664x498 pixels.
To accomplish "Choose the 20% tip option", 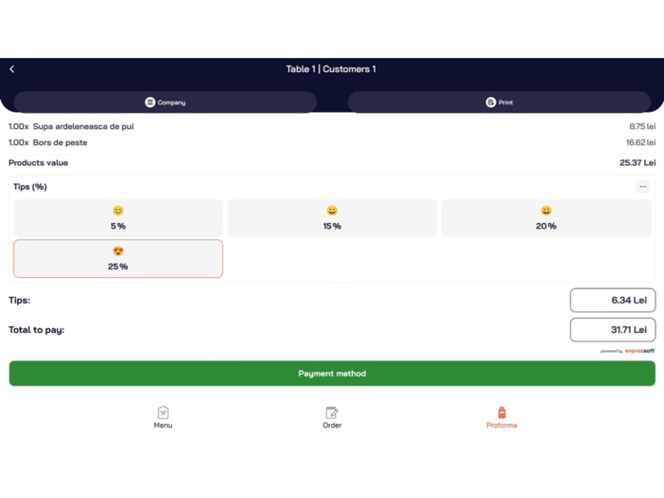I will (x=546, y=218).
